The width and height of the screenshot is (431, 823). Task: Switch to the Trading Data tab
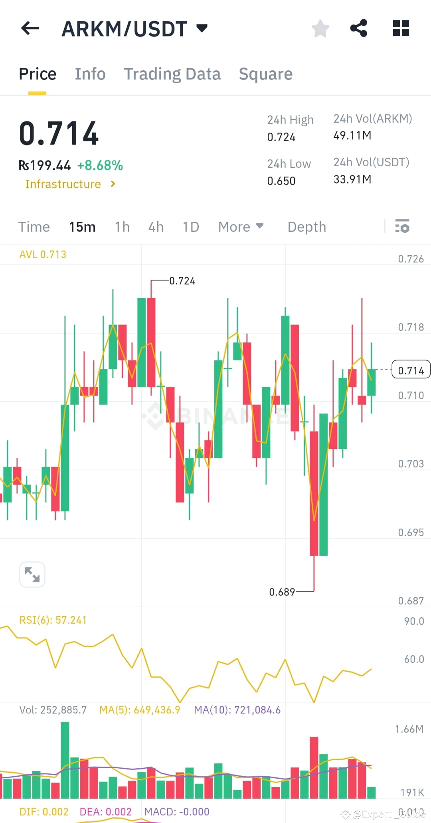(173, 74)
